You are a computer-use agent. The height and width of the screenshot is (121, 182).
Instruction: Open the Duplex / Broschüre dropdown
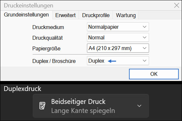click(118, 61)
